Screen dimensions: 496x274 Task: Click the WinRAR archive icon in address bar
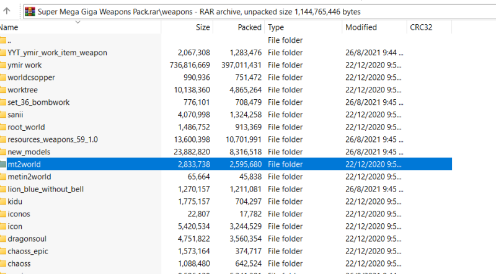[x=30, y=11]
